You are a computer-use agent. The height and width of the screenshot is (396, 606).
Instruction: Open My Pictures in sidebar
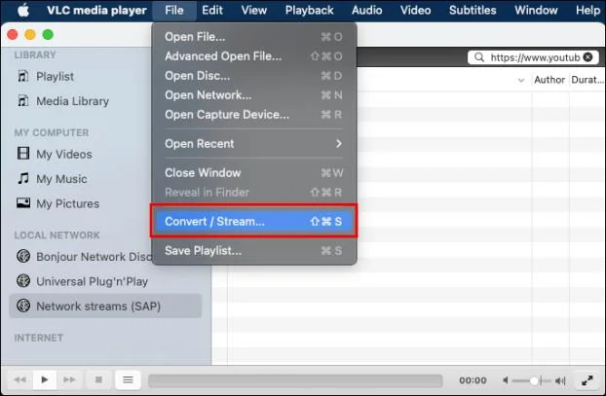67,203
